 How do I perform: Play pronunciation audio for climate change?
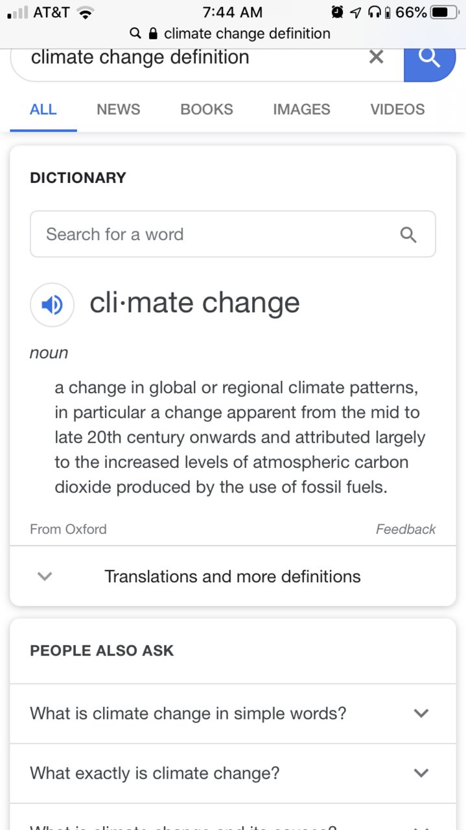52,304
